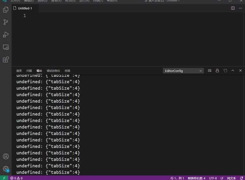Click line number 1 in the editor
This screenshot has width=245, height=180.
click(x=25, y=16)
